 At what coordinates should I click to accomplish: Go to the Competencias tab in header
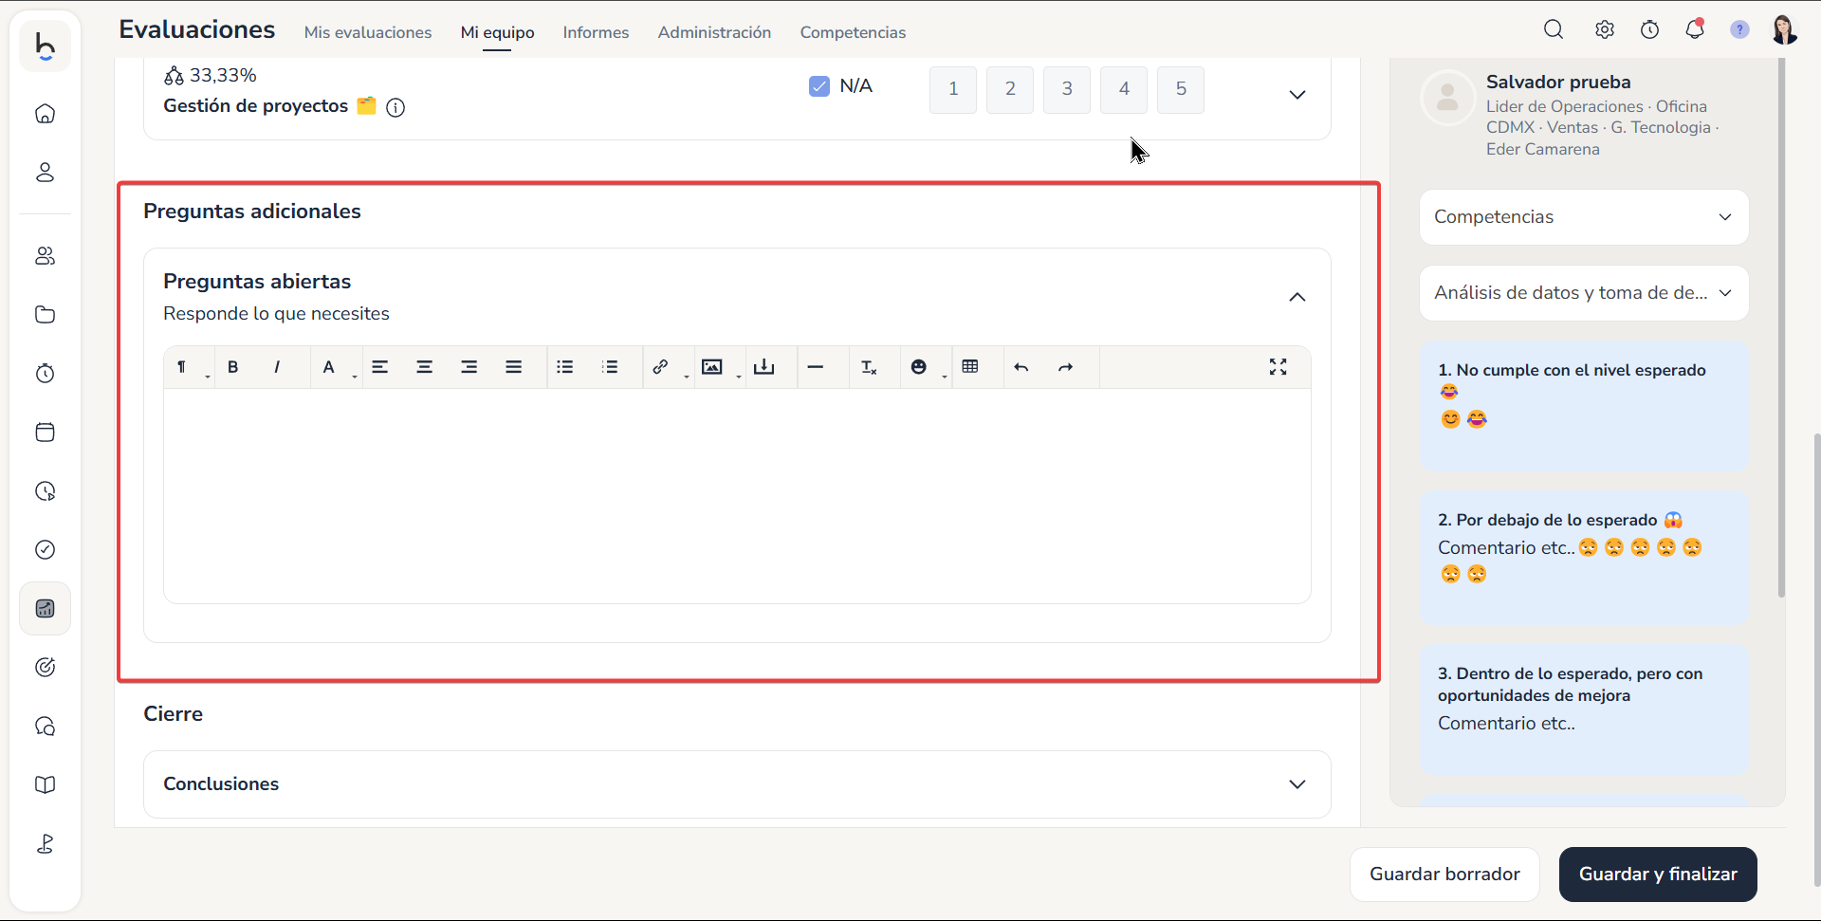(x=853, y=32)
